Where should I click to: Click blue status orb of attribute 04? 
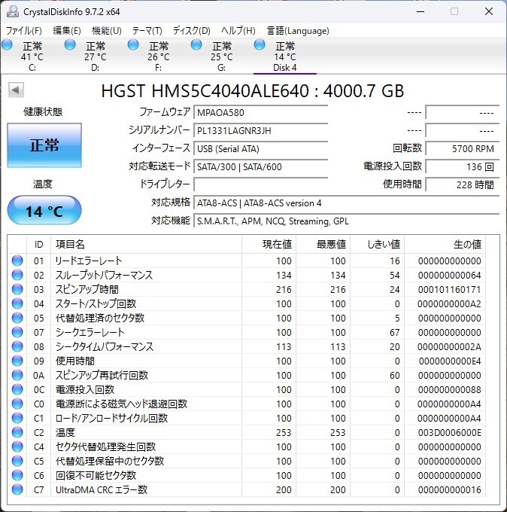[x=17, y=303]
